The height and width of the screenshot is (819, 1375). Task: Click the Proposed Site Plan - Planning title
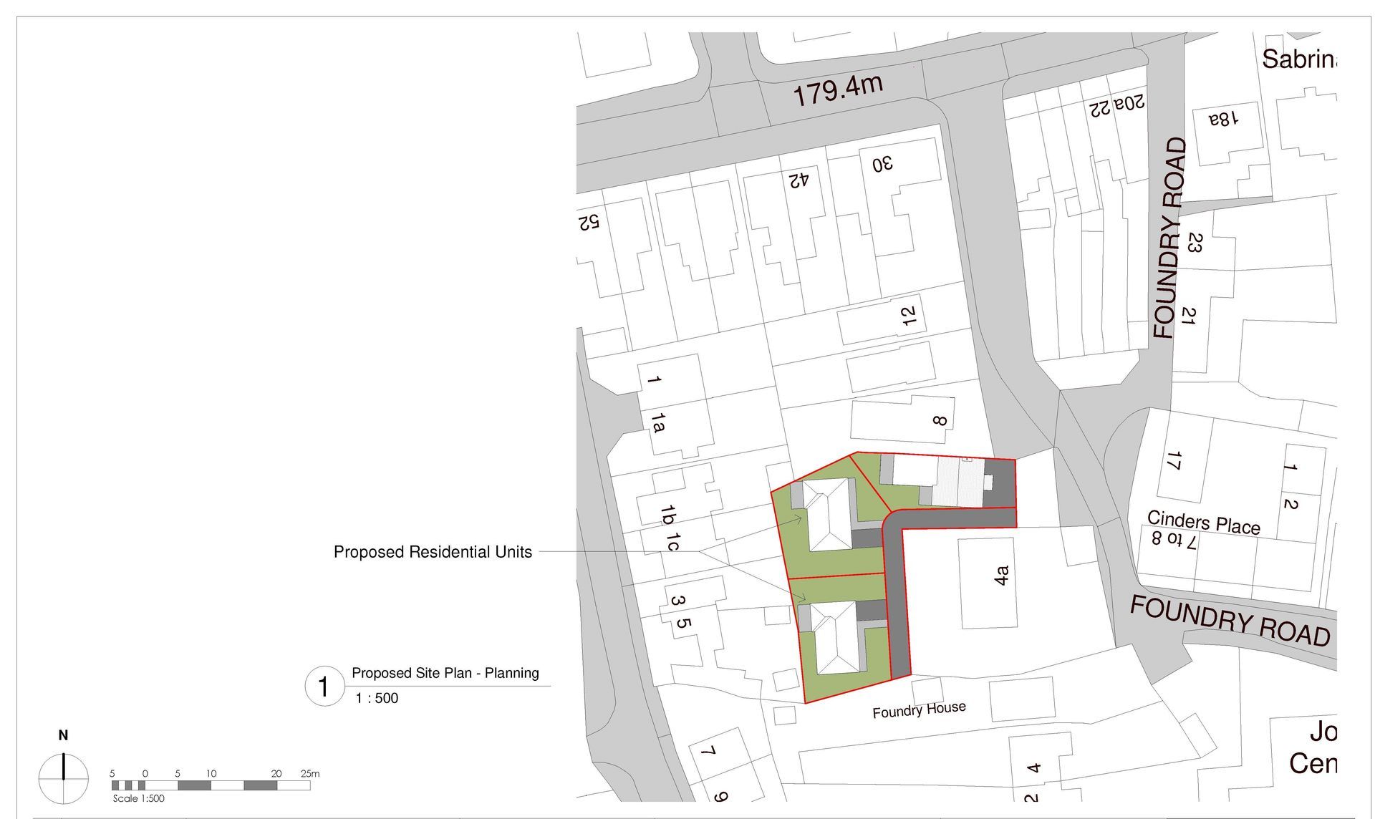tap(445, 673)
